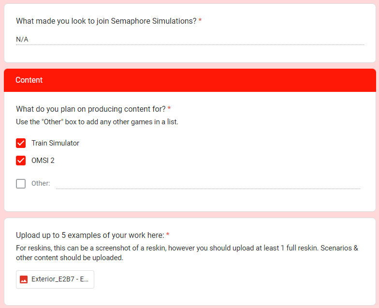Tick the Other checkbox
Screen dimensions: 379x308
point(21,184)
